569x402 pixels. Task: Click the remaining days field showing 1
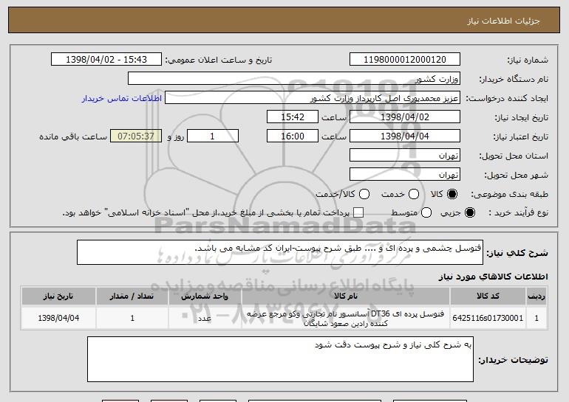(x=213, y=136)
